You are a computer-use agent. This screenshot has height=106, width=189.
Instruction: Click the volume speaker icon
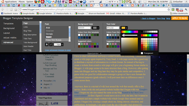tap(140, 2)
